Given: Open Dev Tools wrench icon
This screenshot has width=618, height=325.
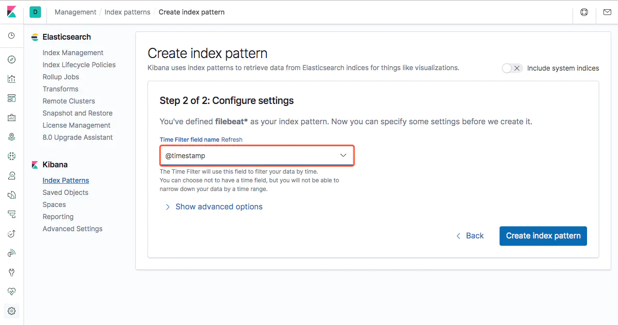Looking at the screenshot, I should click(x=12, y=272).
